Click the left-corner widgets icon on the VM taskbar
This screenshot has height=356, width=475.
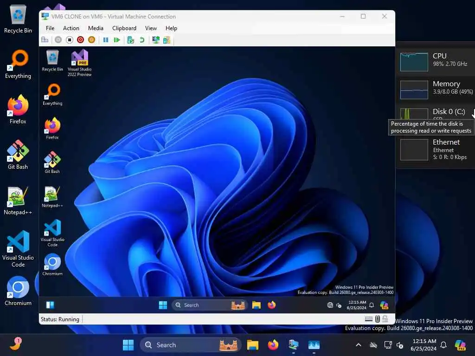(x=50, y=305)
